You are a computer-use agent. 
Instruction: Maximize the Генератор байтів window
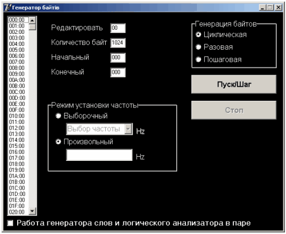coord(270,7)
